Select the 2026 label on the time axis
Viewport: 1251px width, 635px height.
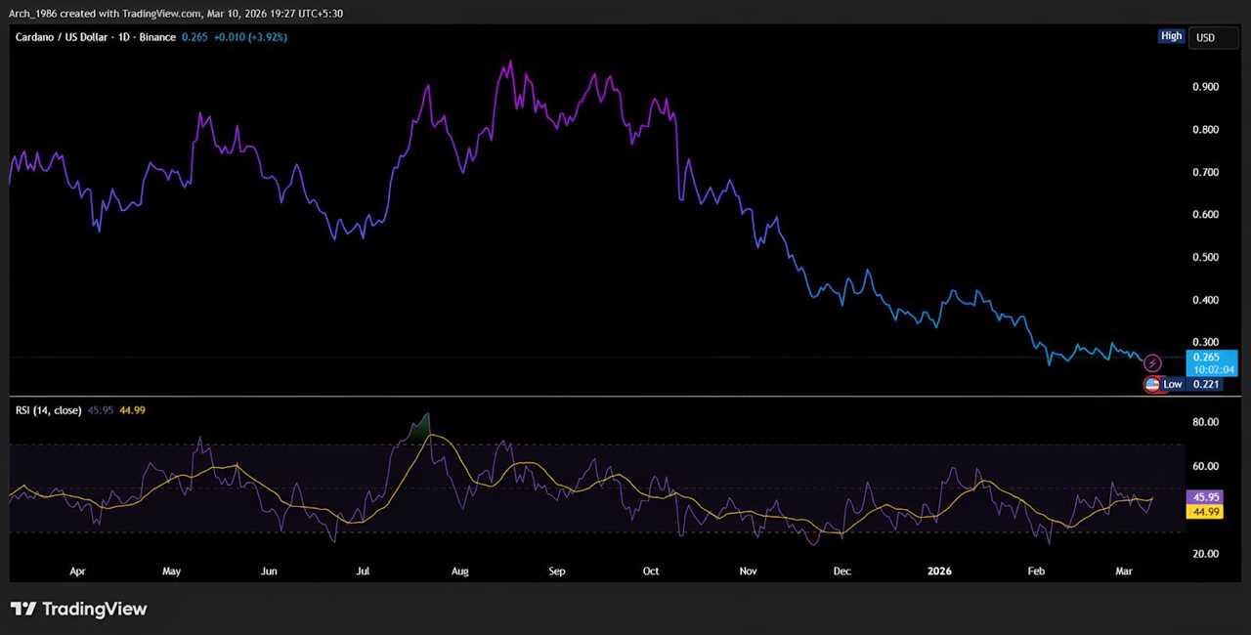click(x=939, y=571)
